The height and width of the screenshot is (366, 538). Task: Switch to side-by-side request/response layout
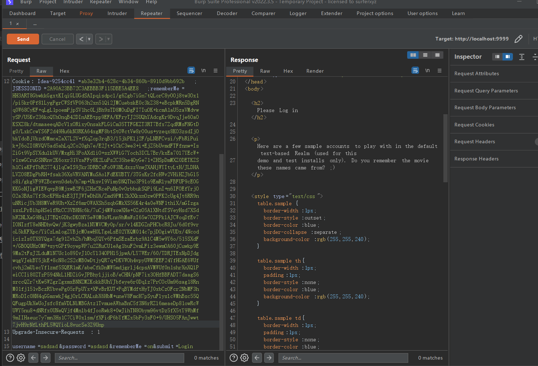pyautogui.click(x=413, y=55)
